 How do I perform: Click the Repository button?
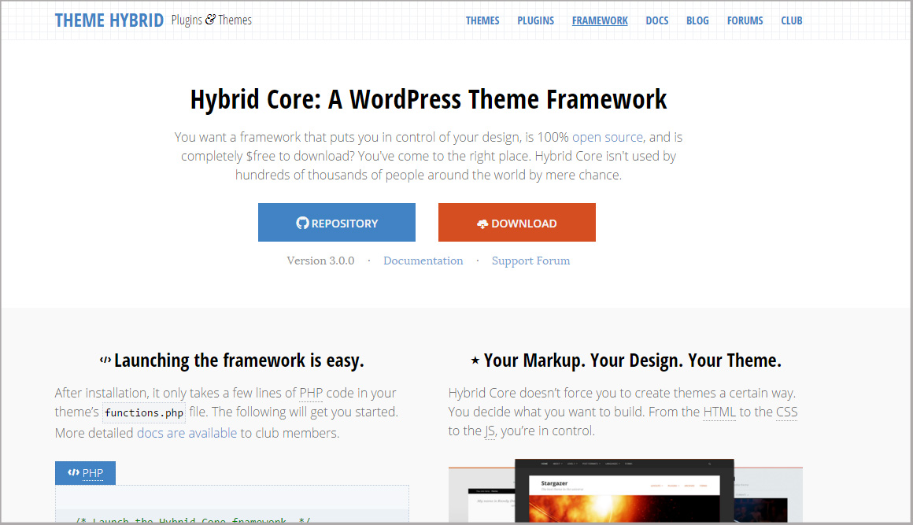[337, 222]
